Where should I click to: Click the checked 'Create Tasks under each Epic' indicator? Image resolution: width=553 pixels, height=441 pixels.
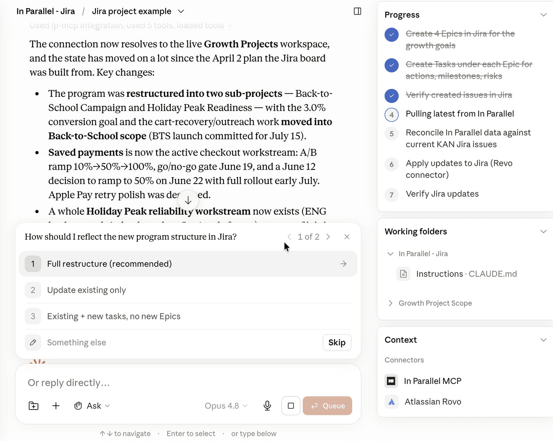[392, 65]
